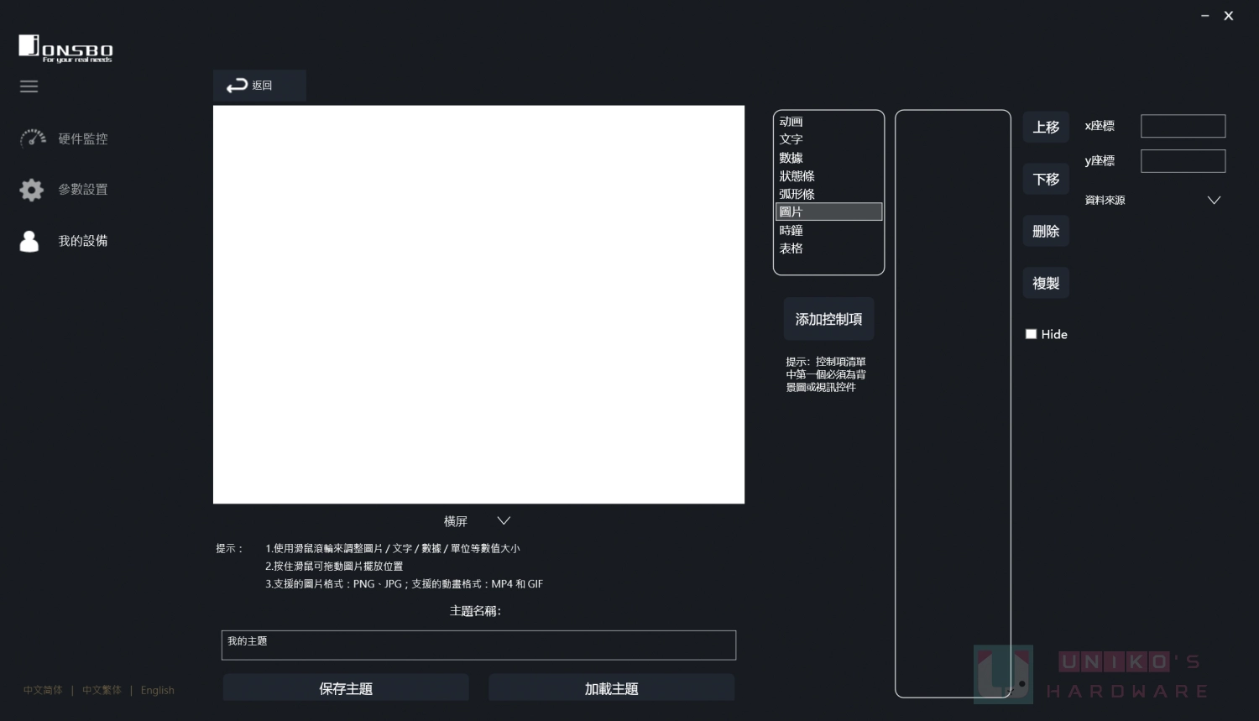Image resolution: width=1259 pixels, height=721 pixels.
Task: Expand the 資料來源 data source dropdown
Action: pyautogui.click(x=1213, y=201)
